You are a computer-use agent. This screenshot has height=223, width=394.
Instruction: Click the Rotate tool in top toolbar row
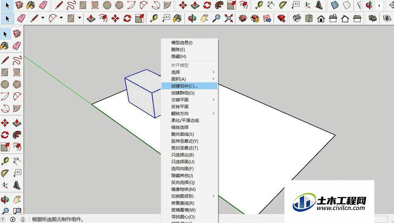pos(207,5)
